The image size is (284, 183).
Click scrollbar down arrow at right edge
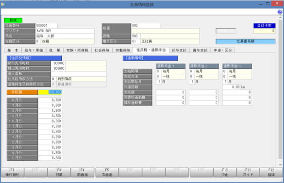point(280,165)
